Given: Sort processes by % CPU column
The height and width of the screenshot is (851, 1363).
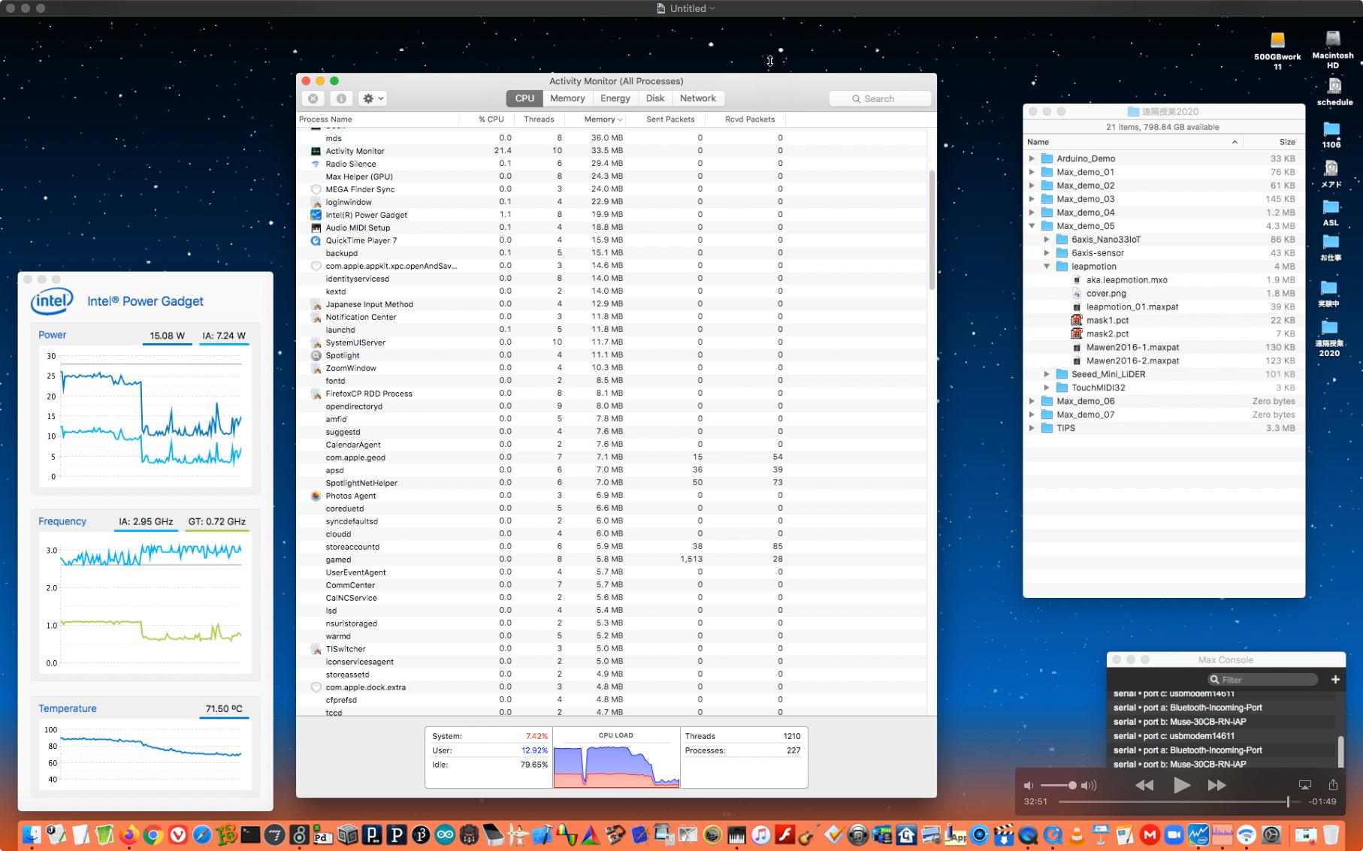Looking at the screenshot, I should [x=491, y=119].
